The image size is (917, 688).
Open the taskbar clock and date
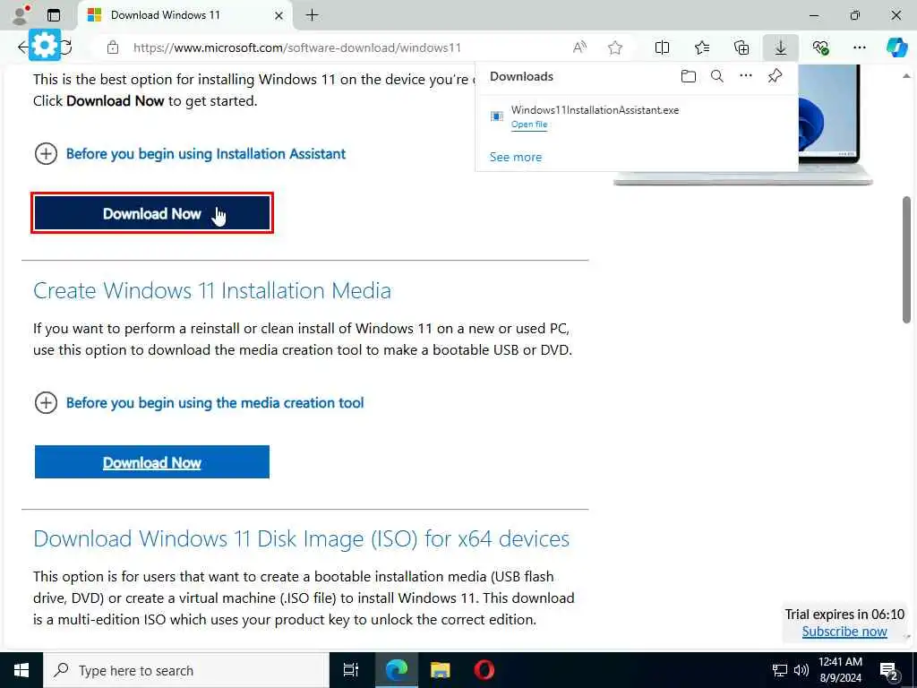pyautogui.click(x=840, y=670)
